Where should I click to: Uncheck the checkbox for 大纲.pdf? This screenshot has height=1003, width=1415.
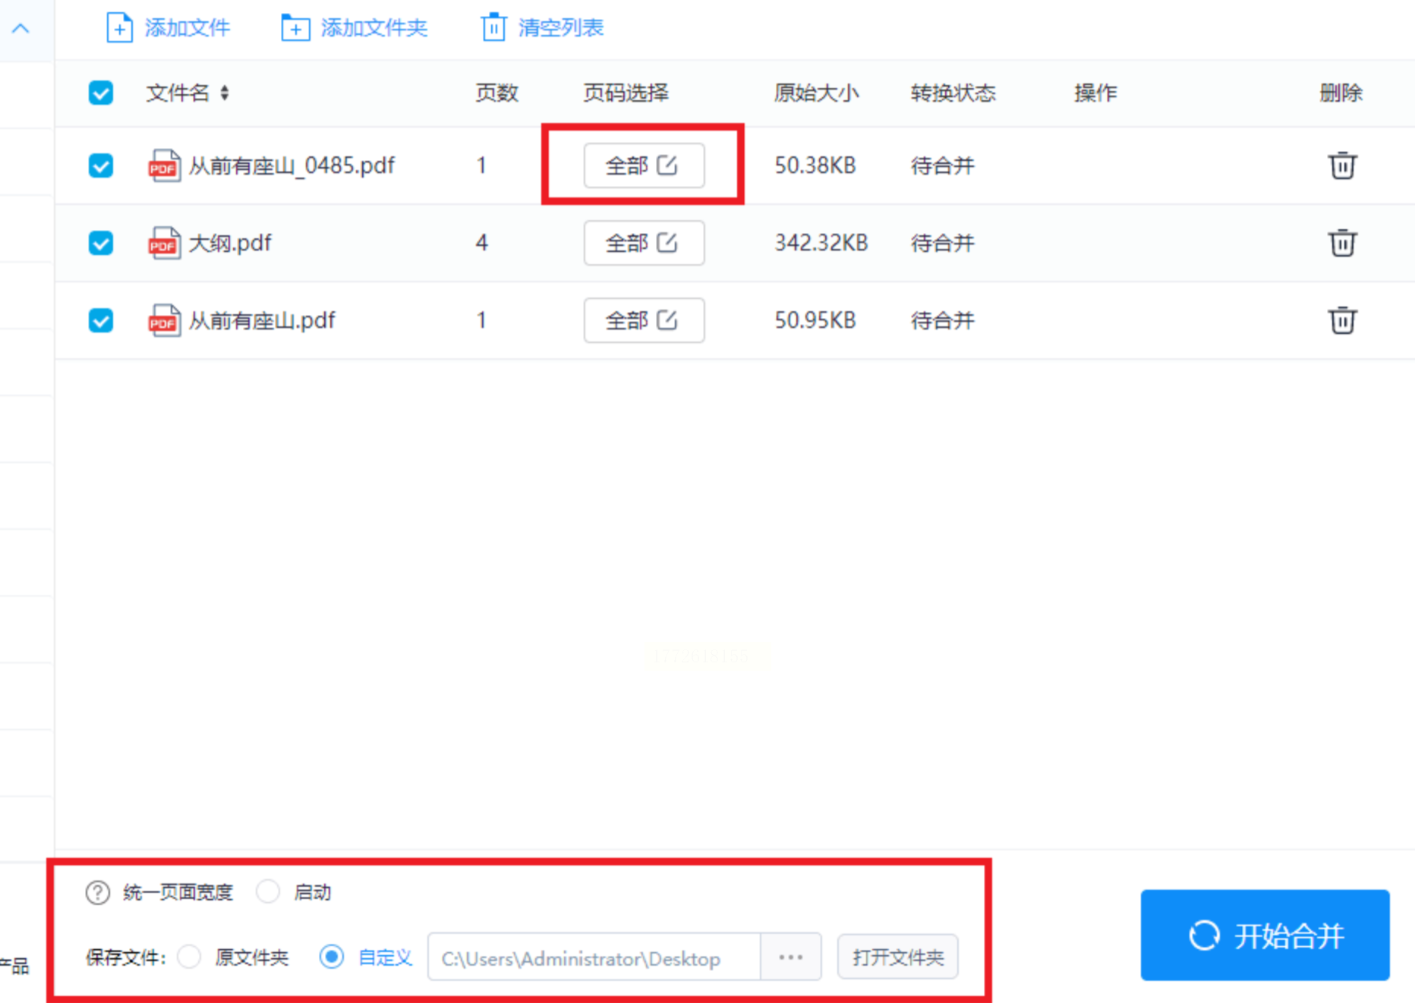[x=101, y=244]
